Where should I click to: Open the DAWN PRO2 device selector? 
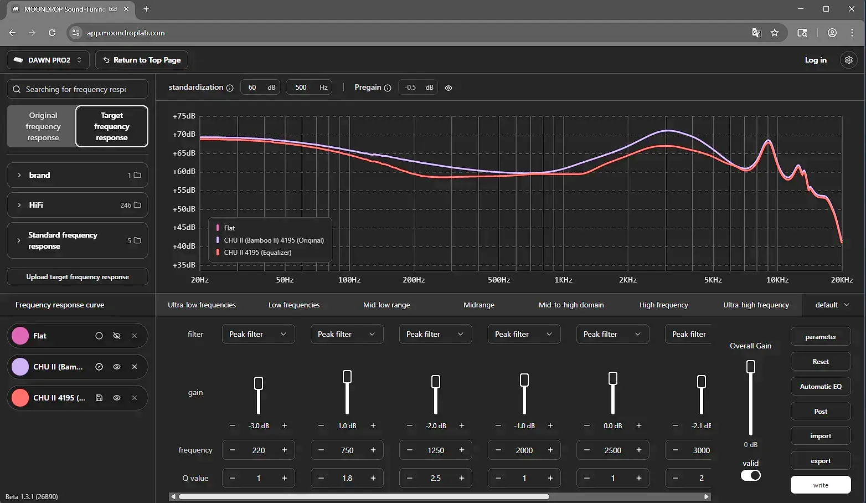[x=48, y=60]
